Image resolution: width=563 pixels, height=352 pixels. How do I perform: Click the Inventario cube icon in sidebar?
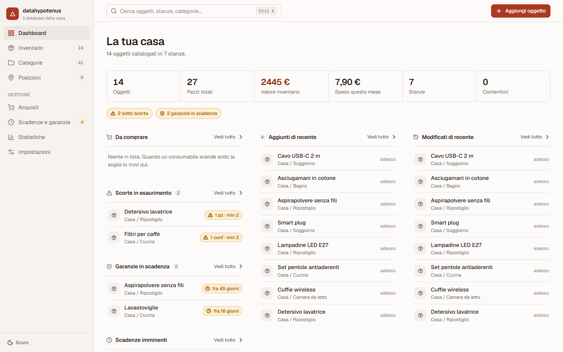[x=11, y=48]
